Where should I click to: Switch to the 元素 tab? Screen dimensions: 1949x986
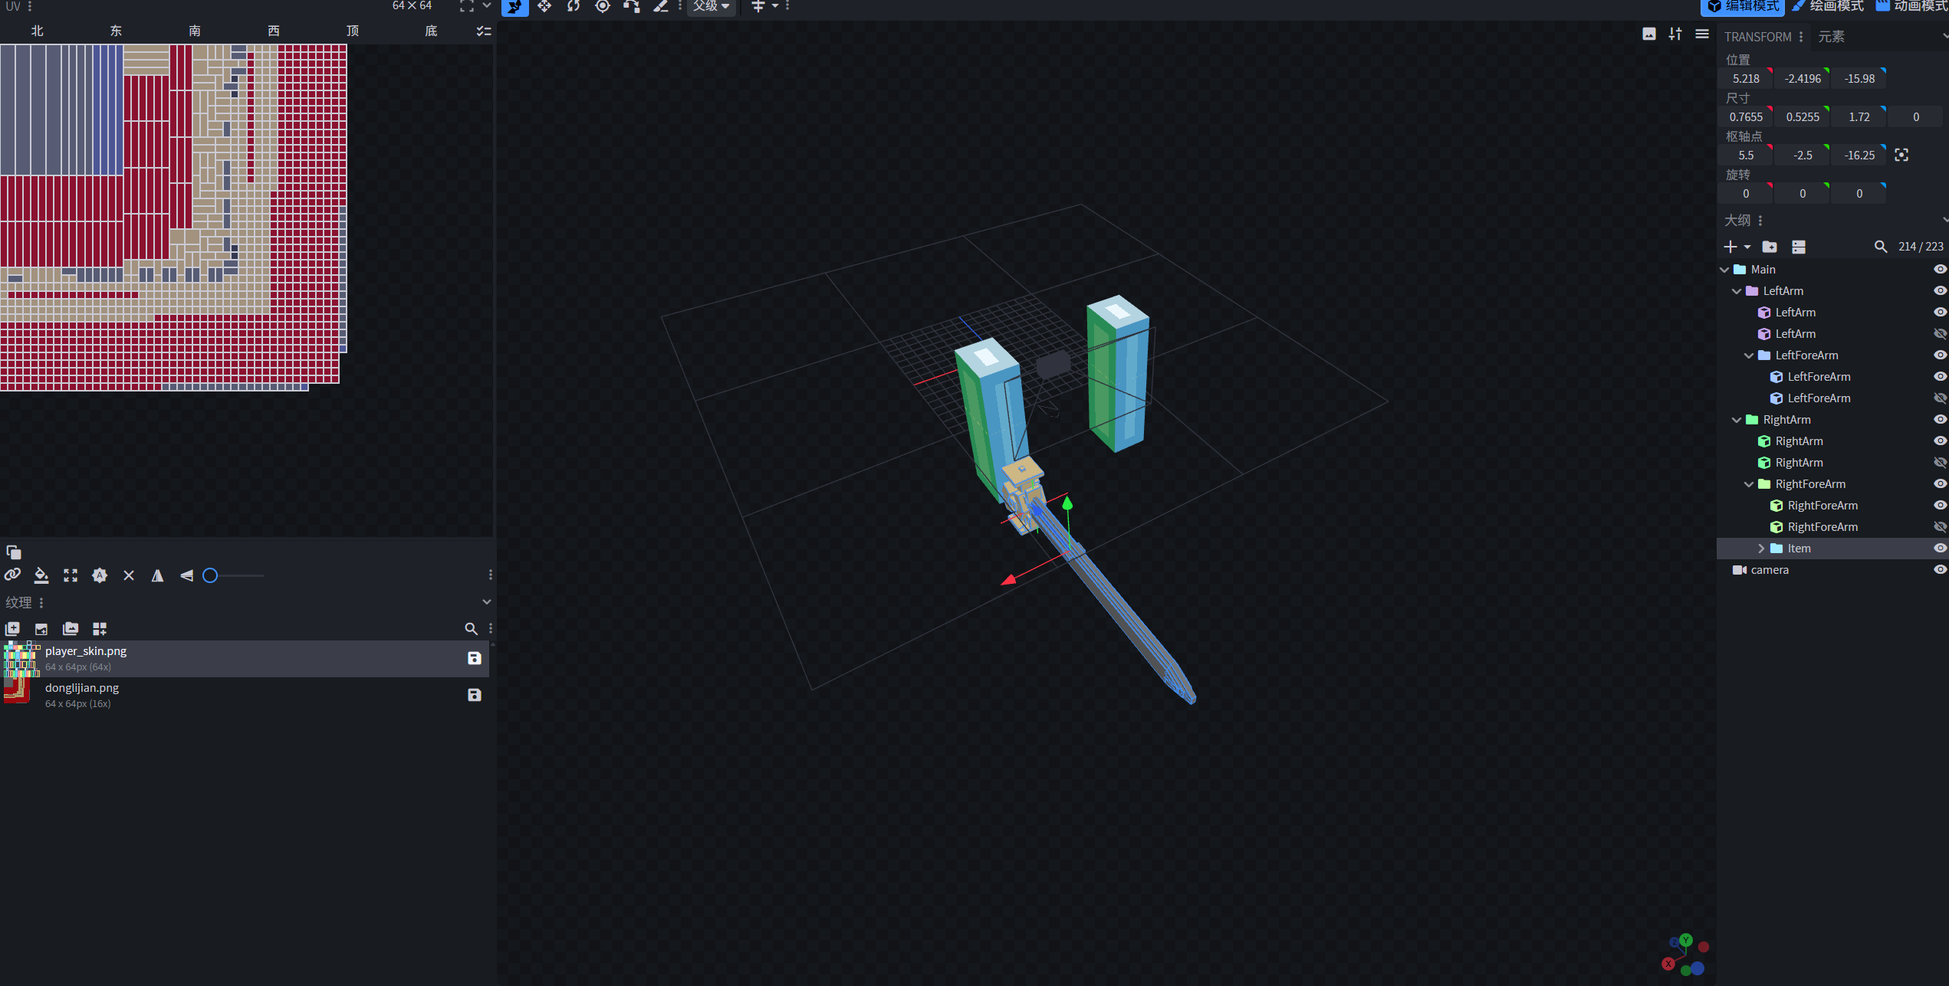click(x=1831, y=37)
